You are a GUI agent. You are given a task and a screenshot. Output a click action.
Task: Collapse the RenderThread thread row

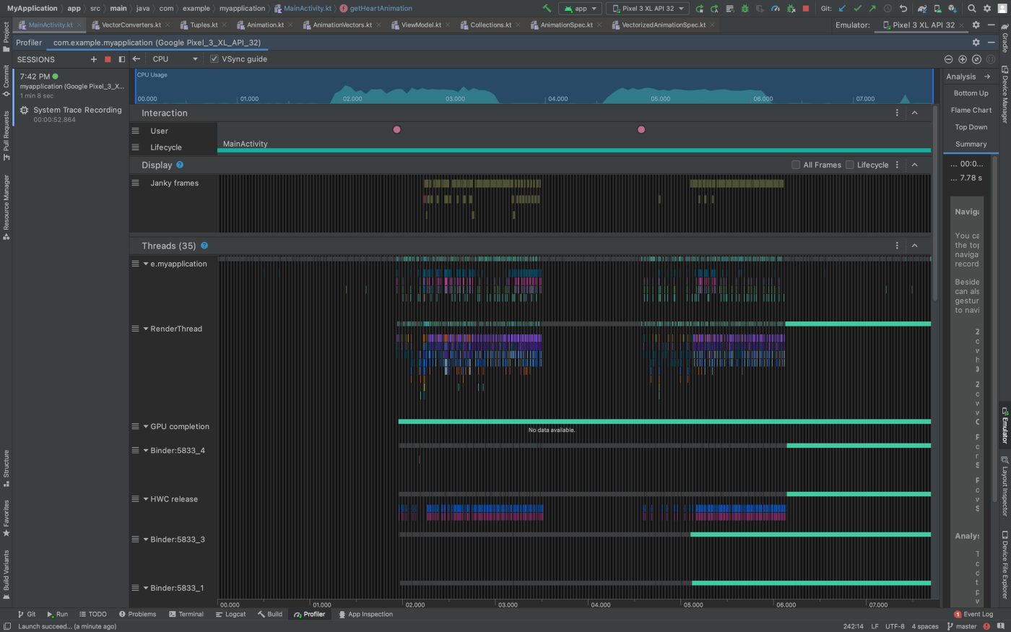pyautogui.click(x=146, y=329)
